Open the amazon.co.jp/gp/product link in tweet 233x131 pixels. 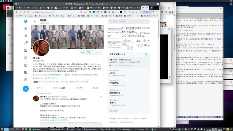(54, 120)
